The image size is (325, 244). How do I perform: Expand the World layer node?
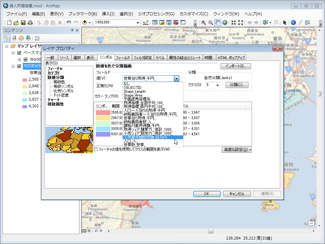[x=19, y=59]
